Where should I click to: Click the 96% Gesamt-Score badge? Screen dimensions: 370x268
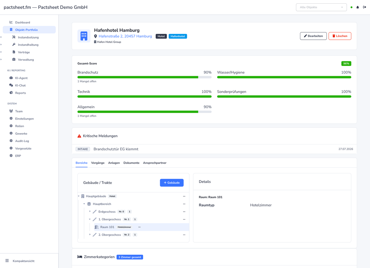tap(346, 63)
